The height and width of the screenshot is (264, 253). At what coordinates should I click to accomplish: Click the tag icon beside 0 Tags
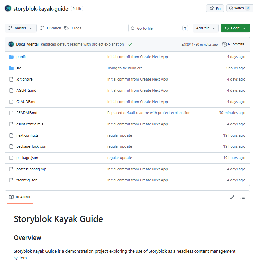point(66,28)
